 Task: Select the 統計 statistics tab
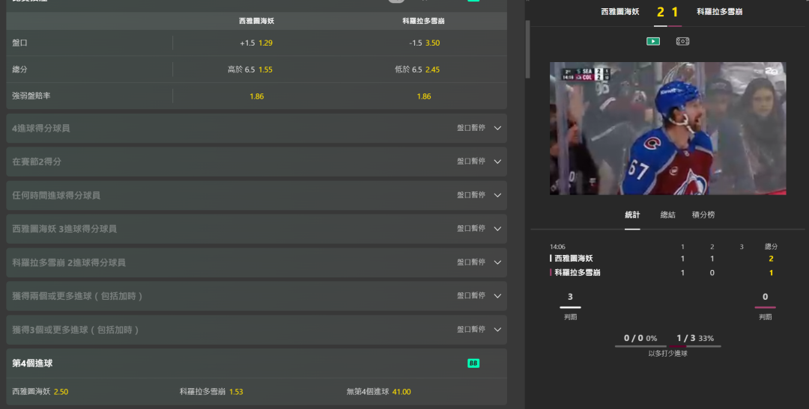(632, 215)
